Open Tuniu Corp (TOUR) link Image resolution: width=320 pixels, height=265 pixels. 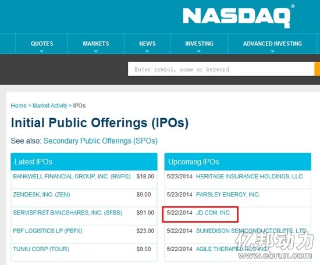pyautogui.click(x=41, y=249)
